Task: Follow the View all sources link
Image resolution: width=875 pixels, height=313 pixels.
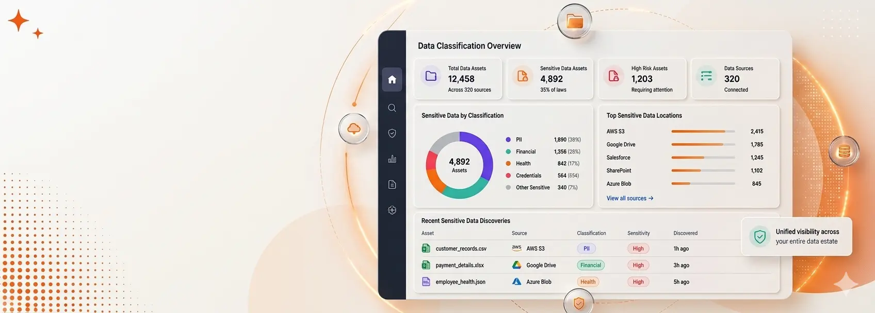Action: pos(630,198)
